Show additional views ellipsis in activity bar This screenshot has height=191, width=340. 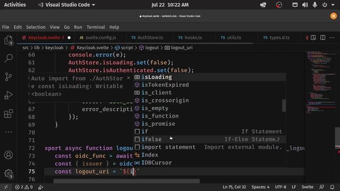(8, 132)
